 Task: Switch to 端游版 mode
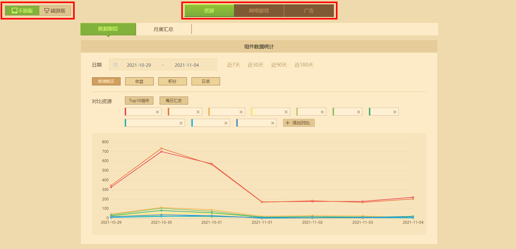click(x=55, y=11)
